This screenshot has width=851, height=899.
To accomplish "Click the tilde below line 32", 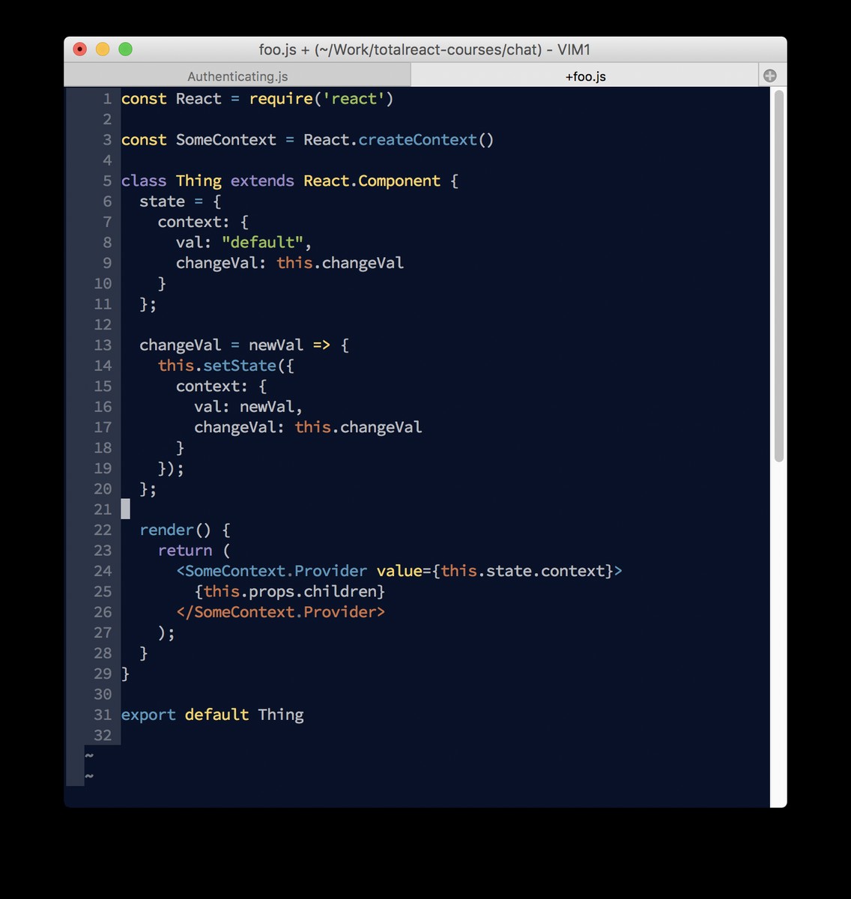I will coord(88,757).
